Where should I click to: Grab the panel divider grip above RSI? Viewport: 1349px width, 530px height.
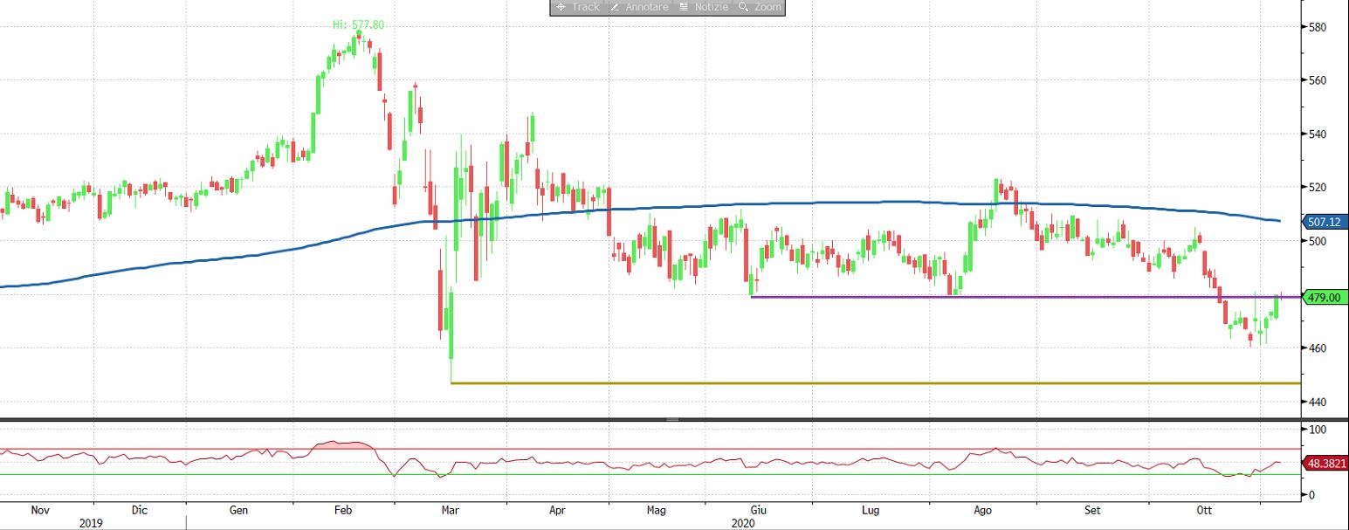(672, 420)
